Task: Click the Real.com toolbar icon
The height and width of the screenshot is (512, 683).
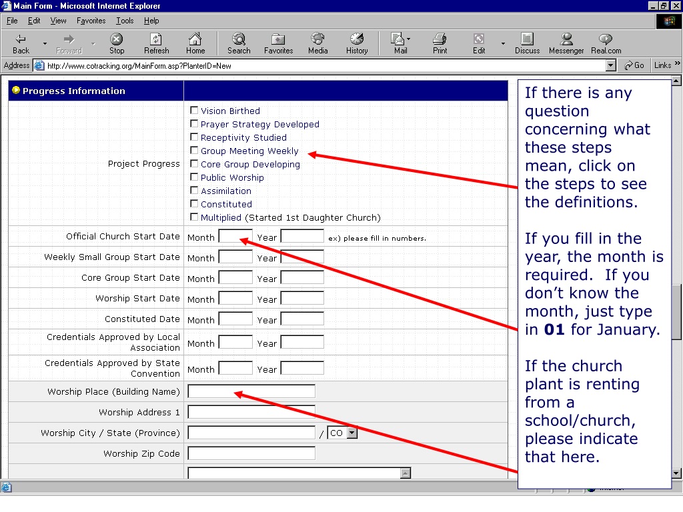Action: tap(606, 39)
